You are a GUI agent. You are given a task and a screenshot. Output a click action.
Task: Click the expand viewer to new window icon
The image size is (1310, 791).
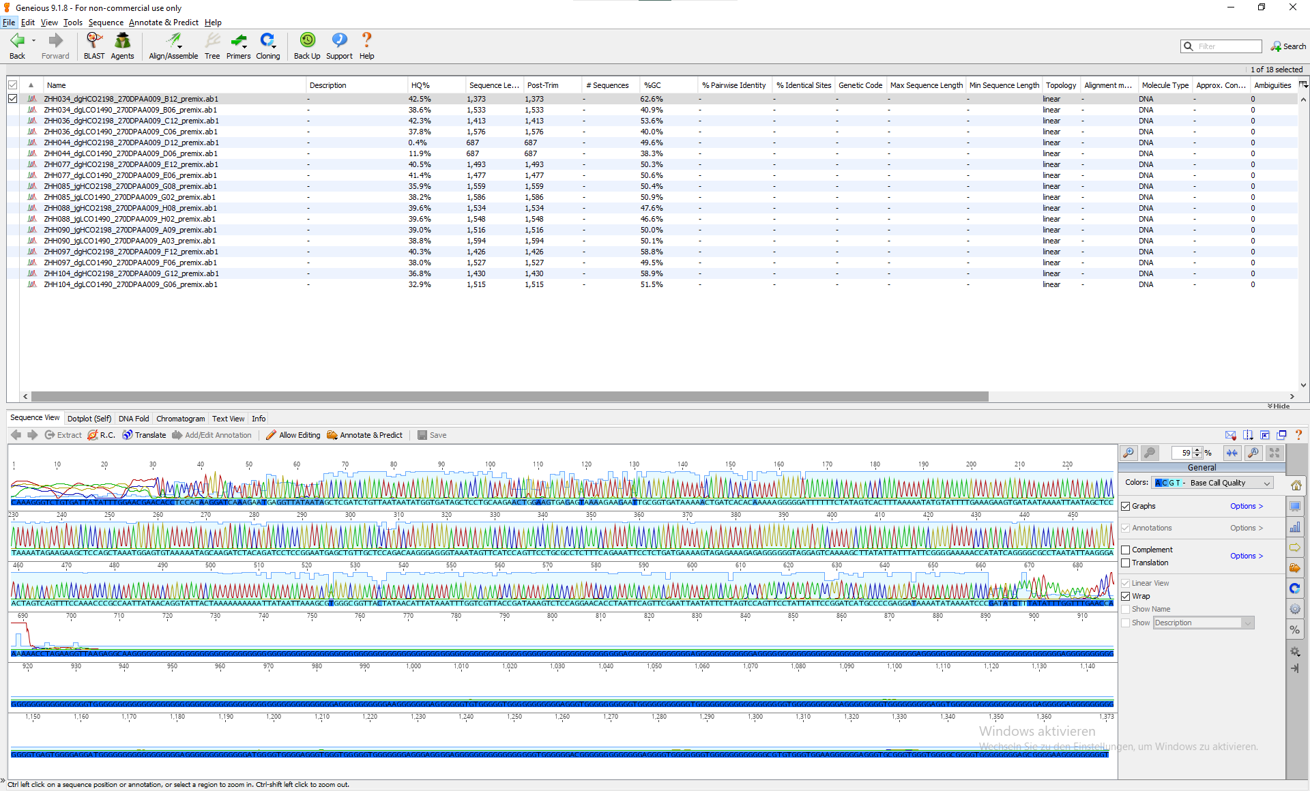coord(1282,435)
